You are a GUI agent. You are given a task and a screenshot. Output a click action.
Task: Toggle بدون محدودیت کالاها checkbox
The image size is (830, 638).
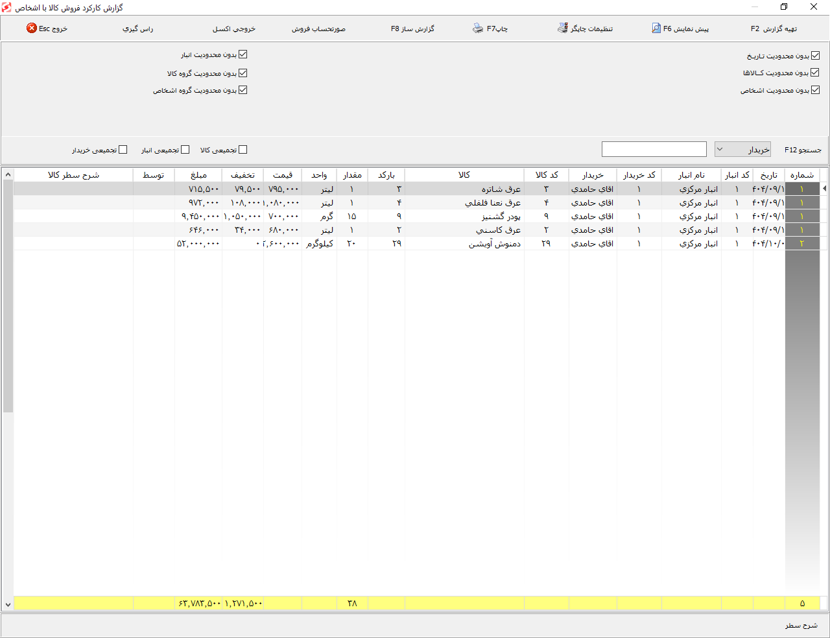[x=815, y=73]
